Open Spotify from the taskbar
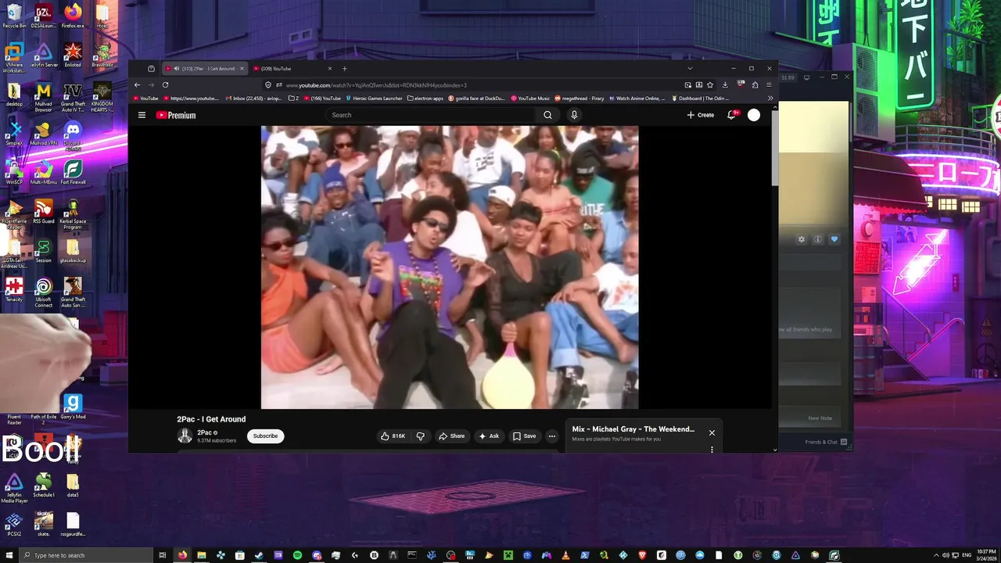Screen dimensions: 1001x563 pos(297,555)
